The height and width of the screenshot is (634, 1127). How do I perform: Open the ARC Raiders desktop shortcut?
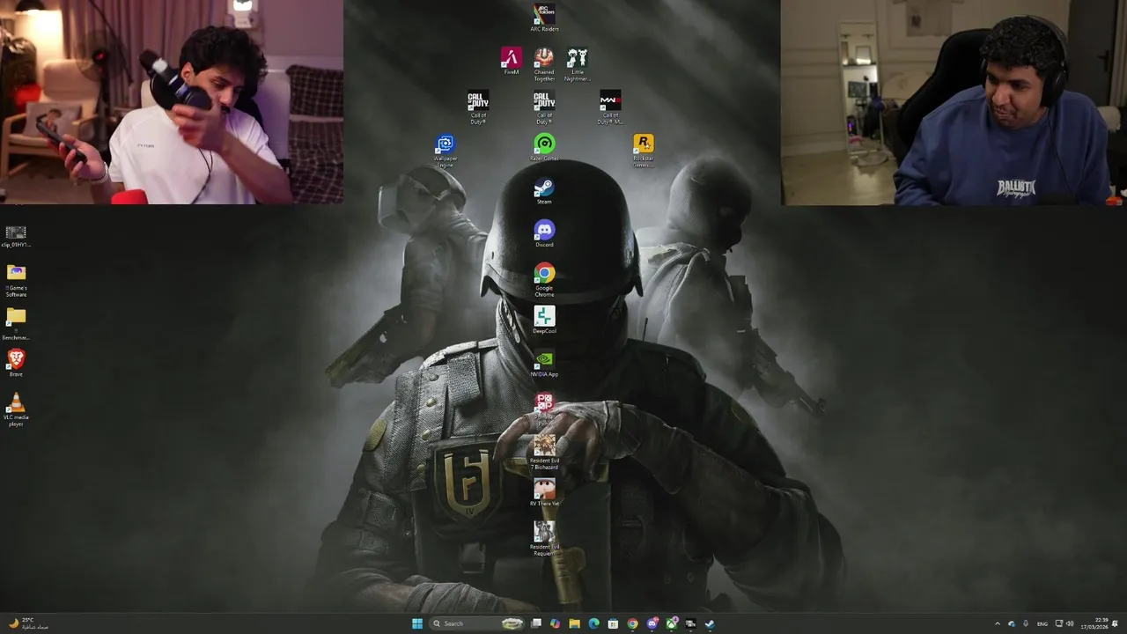[544, 18]
